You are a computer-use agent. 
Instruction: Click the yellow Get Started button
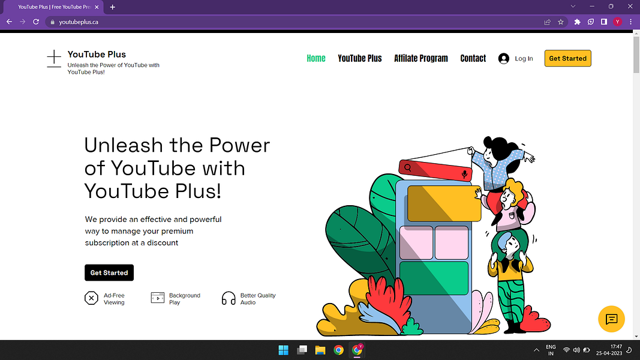click(x=567, y=58)
